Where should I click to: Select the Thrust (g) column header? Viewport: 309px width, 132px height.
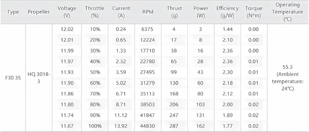click(174, 12)
